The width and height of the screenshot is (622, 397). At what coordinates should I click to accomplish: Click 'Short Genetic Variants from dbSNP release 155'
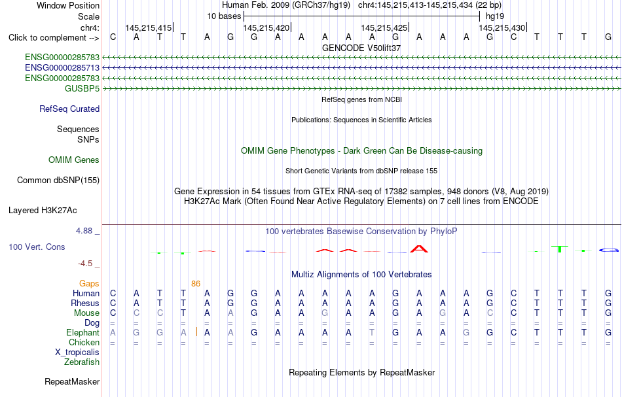coord(361,171)
